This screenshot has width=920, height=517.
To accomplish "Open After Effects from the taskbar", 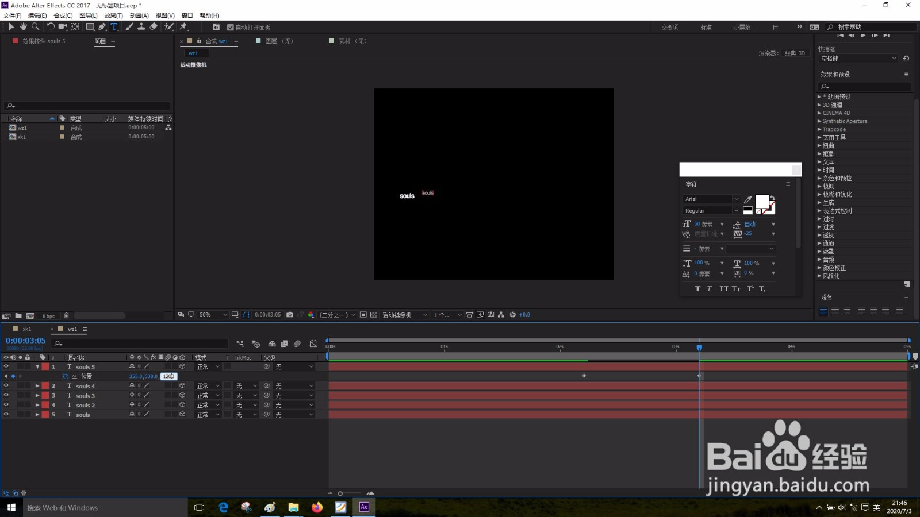I will [364, 507].
